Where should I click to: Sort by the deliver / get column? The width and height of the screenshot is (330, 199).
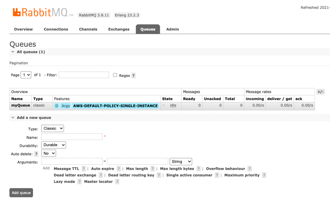[280, 99]
